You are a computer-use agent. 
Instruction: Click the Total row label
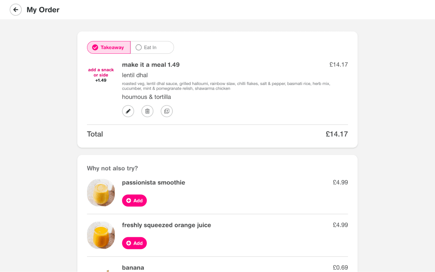pos(95,134)
